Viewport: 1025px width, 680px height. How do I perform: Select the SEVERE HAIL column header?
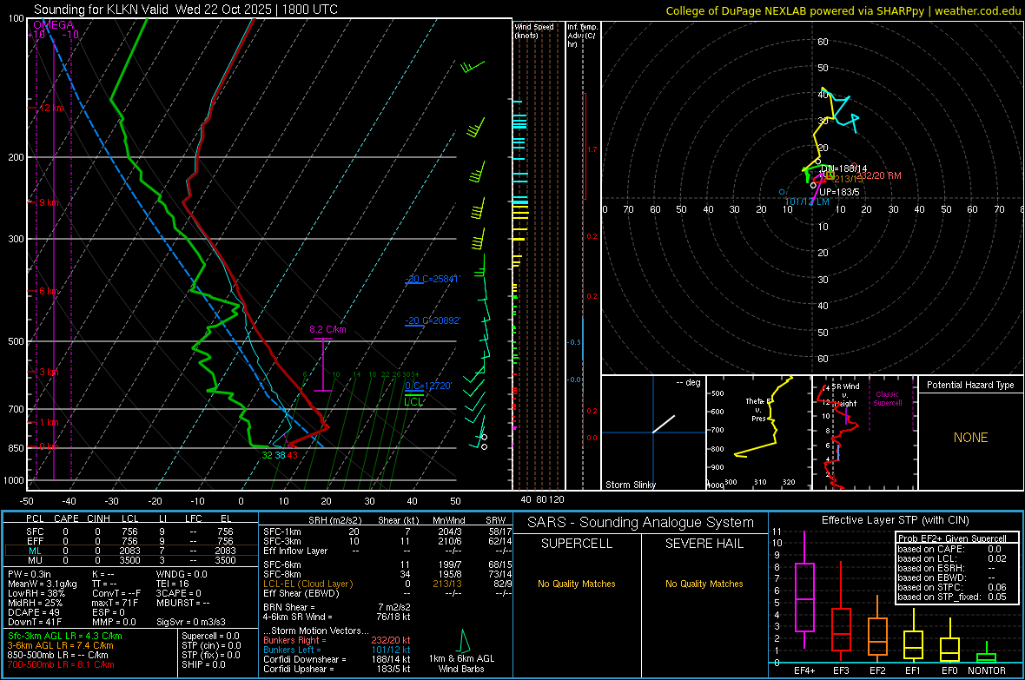click(x=704, y=544)
